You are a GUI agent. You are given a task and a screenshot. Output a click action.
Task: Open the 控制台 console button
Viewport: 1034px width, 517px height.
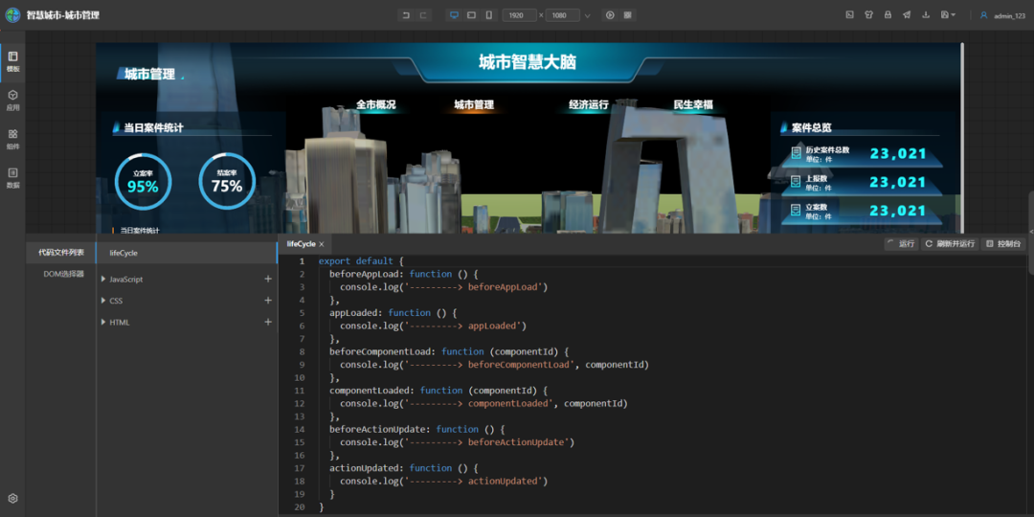tap(1003, 244)
